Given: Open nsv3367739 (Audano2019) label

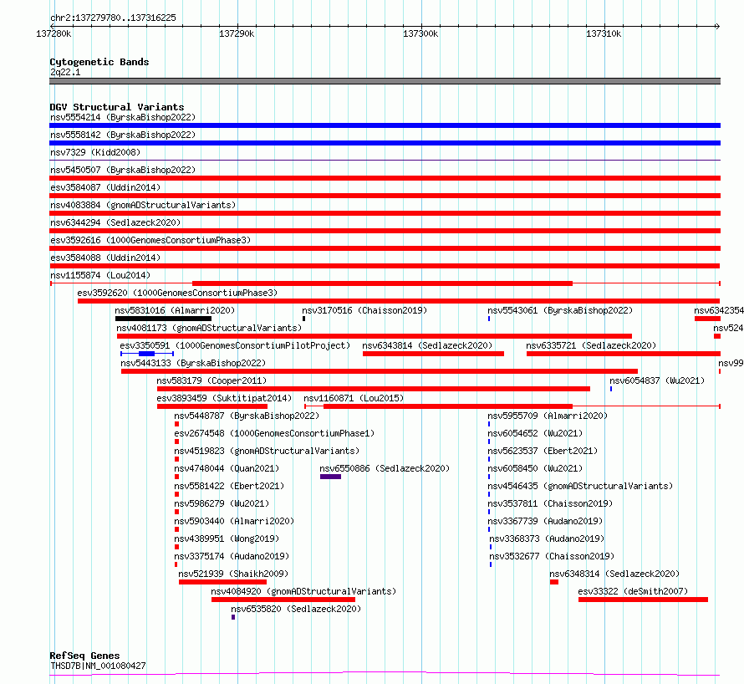Looking at the screenshot, I should click(545, 521).
